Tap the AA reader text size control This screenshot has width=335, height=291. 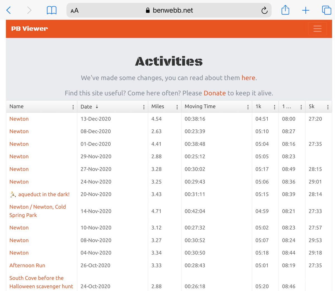tap(75, 11)
